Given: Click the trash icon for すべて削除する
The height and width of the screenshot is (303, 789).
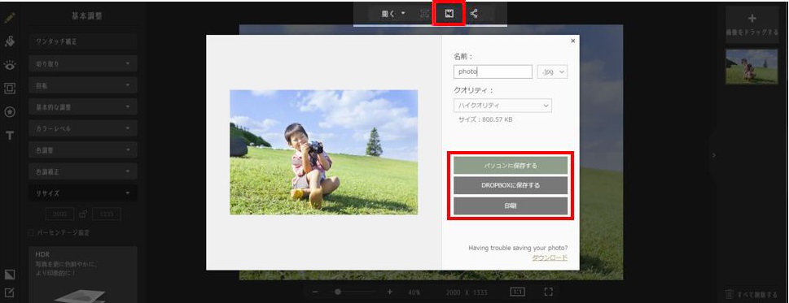Looking at the screenshot, I should 729,294.
